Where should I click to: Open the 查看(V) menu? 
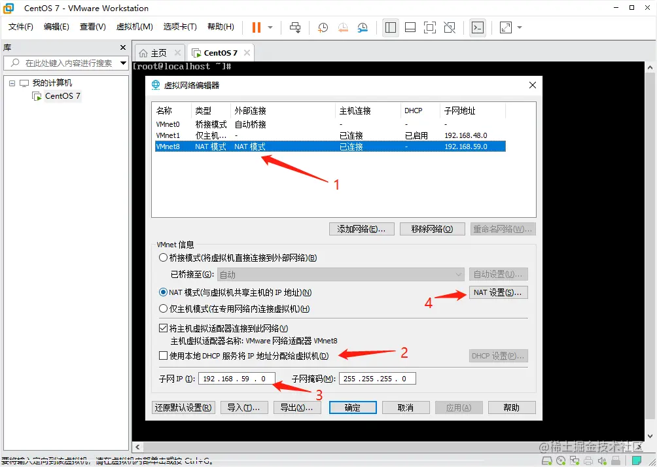(x=93, y=27)
